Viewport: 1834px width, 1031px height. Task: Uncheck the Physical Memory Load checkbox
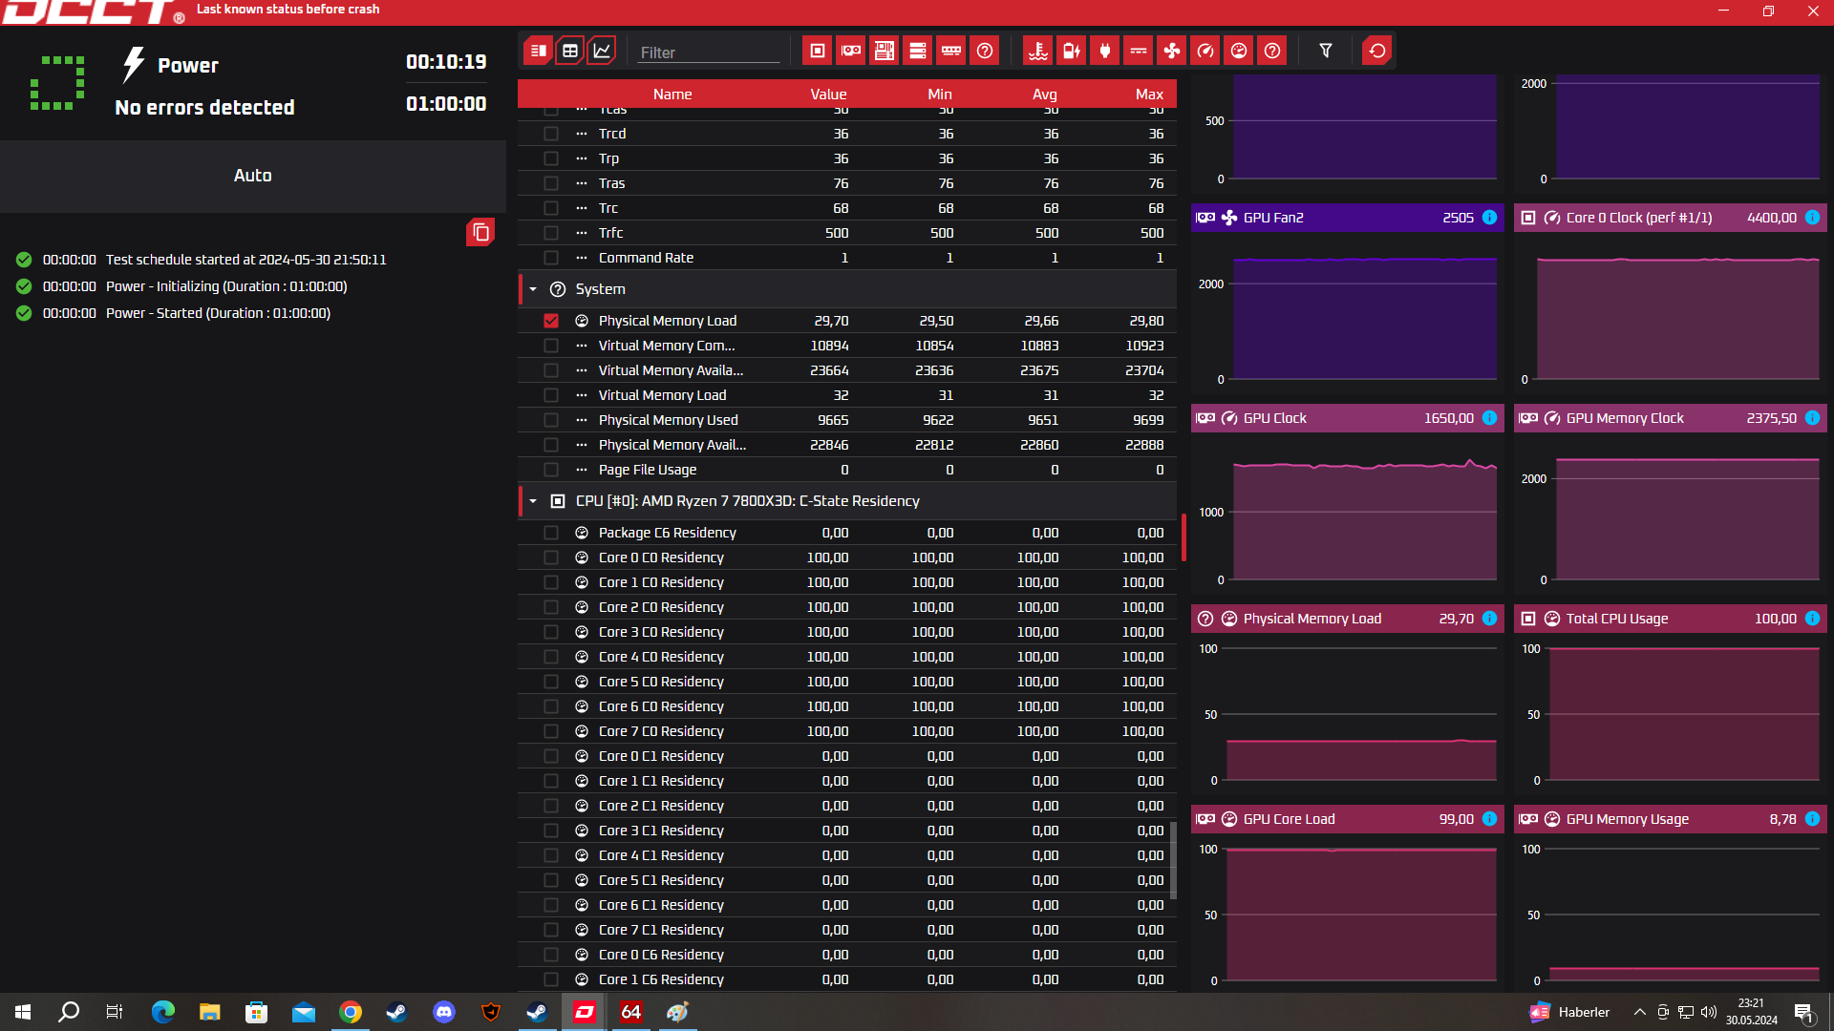coord(551,321)
